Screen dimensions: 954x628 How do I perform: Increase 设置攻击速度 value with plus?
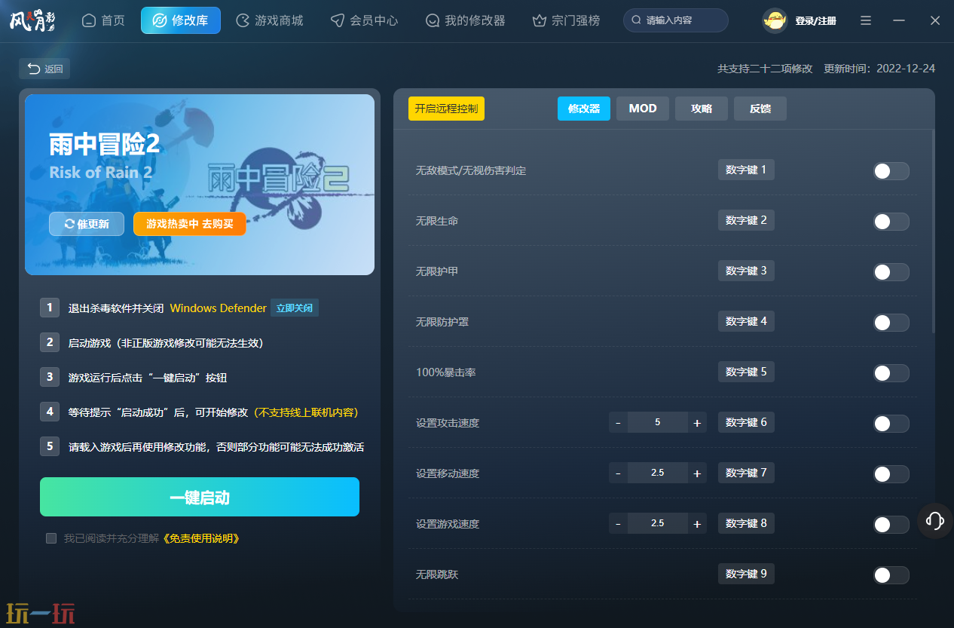[697, 423]
